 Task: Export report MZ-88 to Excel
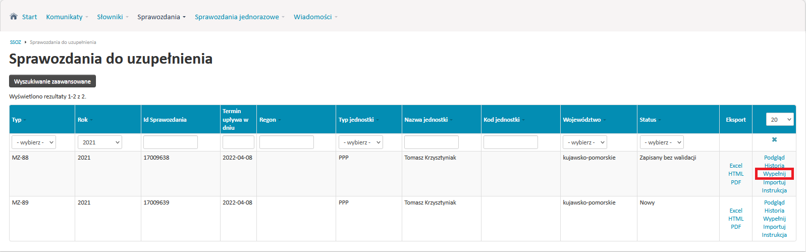point(736,166)
